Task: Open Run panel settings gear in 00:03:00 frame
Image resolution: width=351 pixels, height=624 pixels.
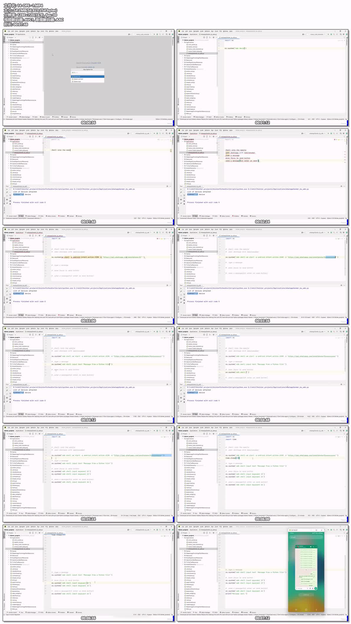Action: coord(167,285)
